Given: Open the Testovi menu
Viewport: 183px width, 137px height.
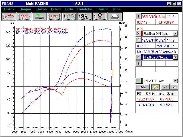Looking at the screenshot, I should pyautogui.click(x=9, y=9).
